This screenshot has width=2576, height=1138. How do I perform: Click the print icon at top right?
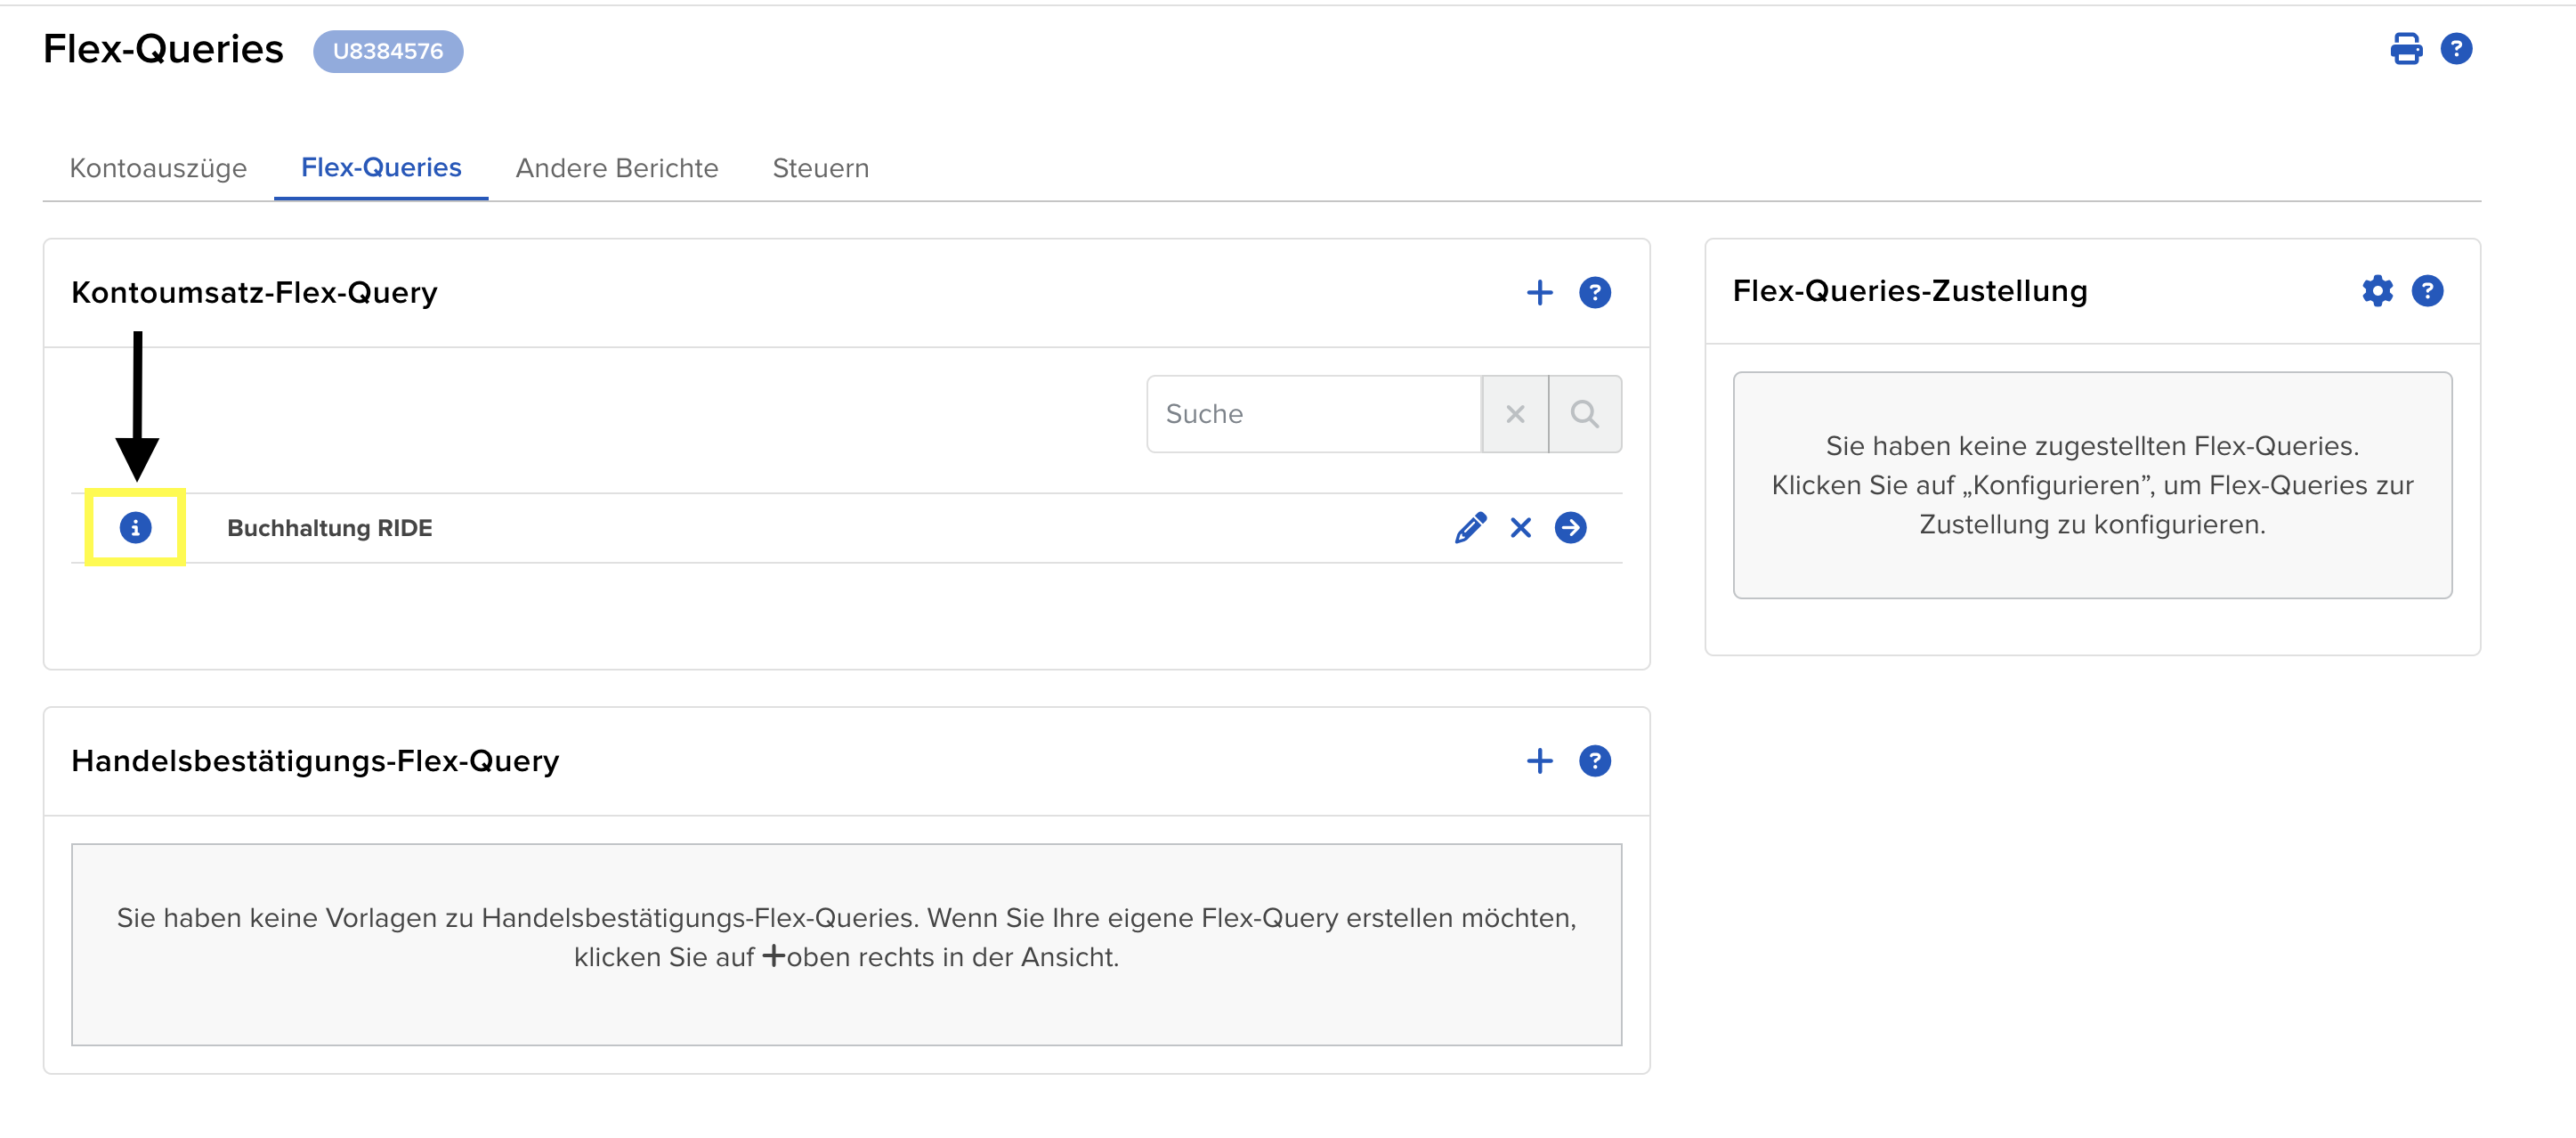[x=2405, y=49]
